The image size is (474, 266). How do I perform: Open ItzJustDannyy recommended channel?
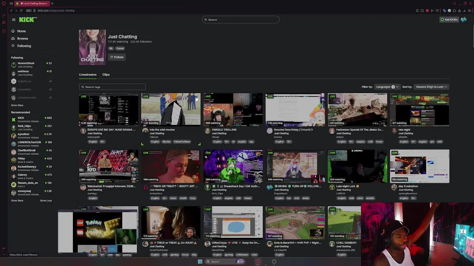pos(31,168)
